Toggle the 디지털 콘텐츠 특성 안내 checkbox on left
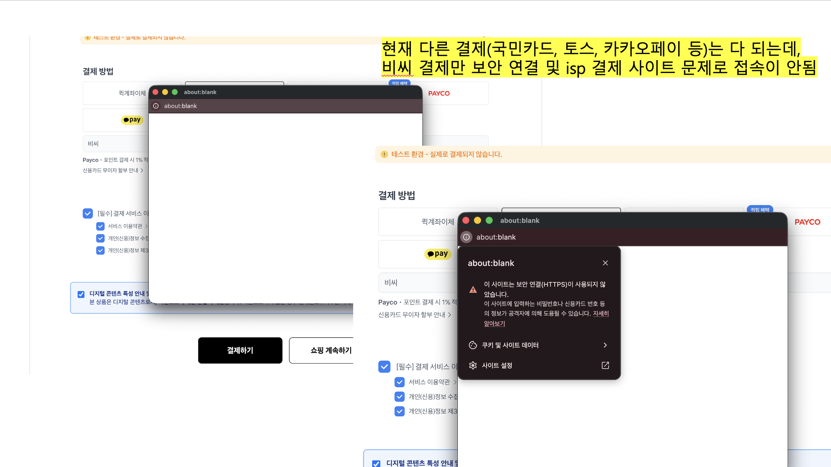Image resolution: width=831 pixels, height=467 pixels. [x=81, y=294]
